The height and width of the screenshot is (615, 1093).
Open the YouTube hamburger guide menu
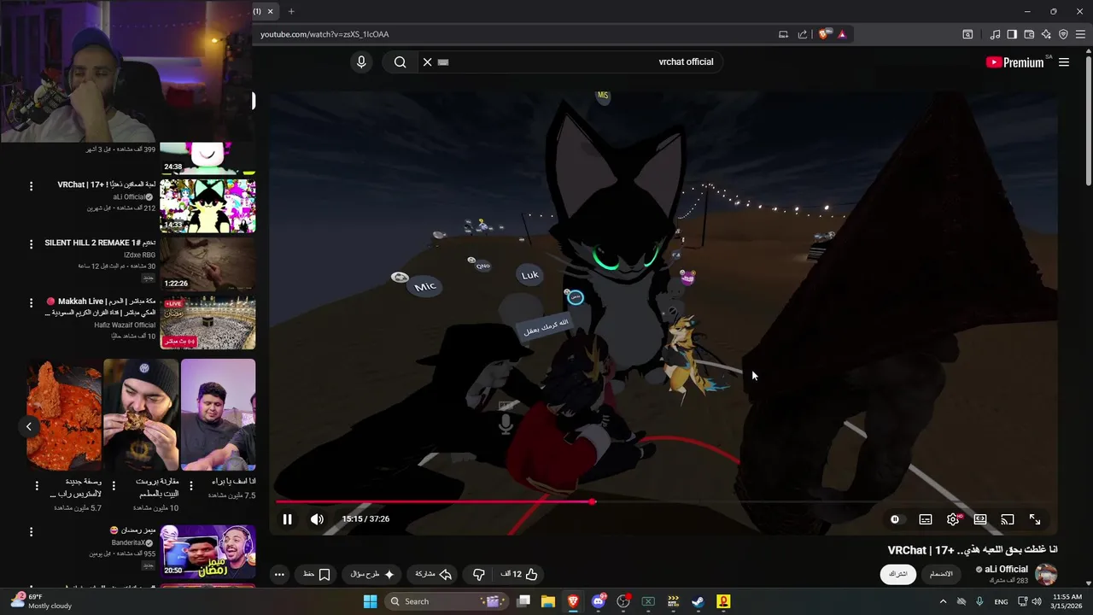(1064, 62)
